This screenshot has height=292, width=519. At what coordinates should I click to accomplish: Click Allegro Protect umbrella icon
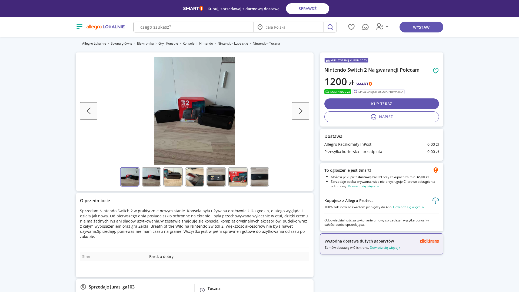coord(435,201)
